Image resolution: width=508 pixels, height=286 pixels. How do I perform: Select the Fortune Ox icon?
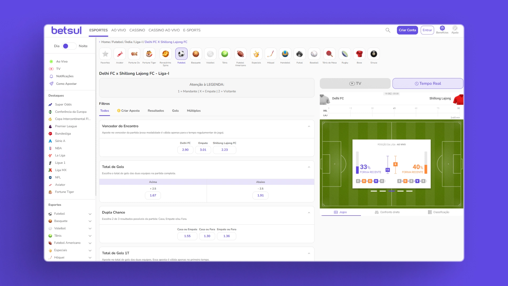coord(134,54)
